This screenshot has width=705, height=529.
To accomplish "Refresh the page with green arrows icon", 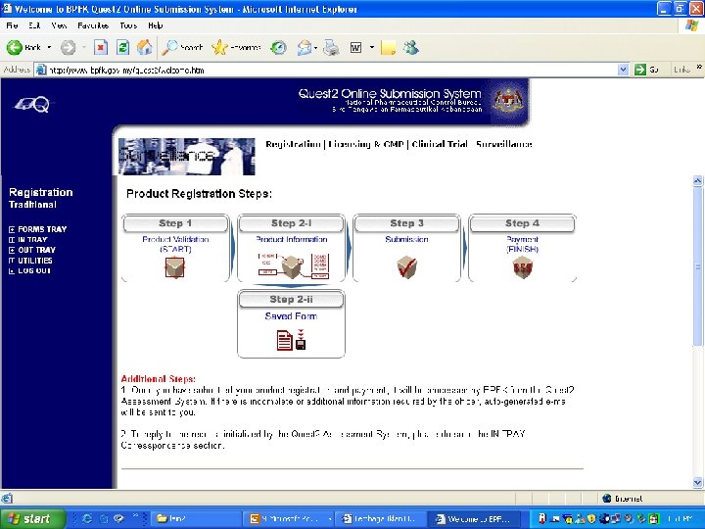I will pos(122,47).
